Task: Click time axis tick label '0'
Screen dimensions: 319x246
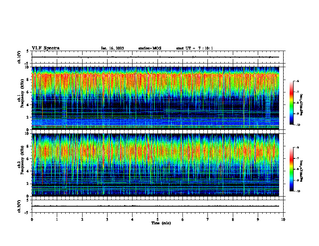Action: [x=32, y=219]
